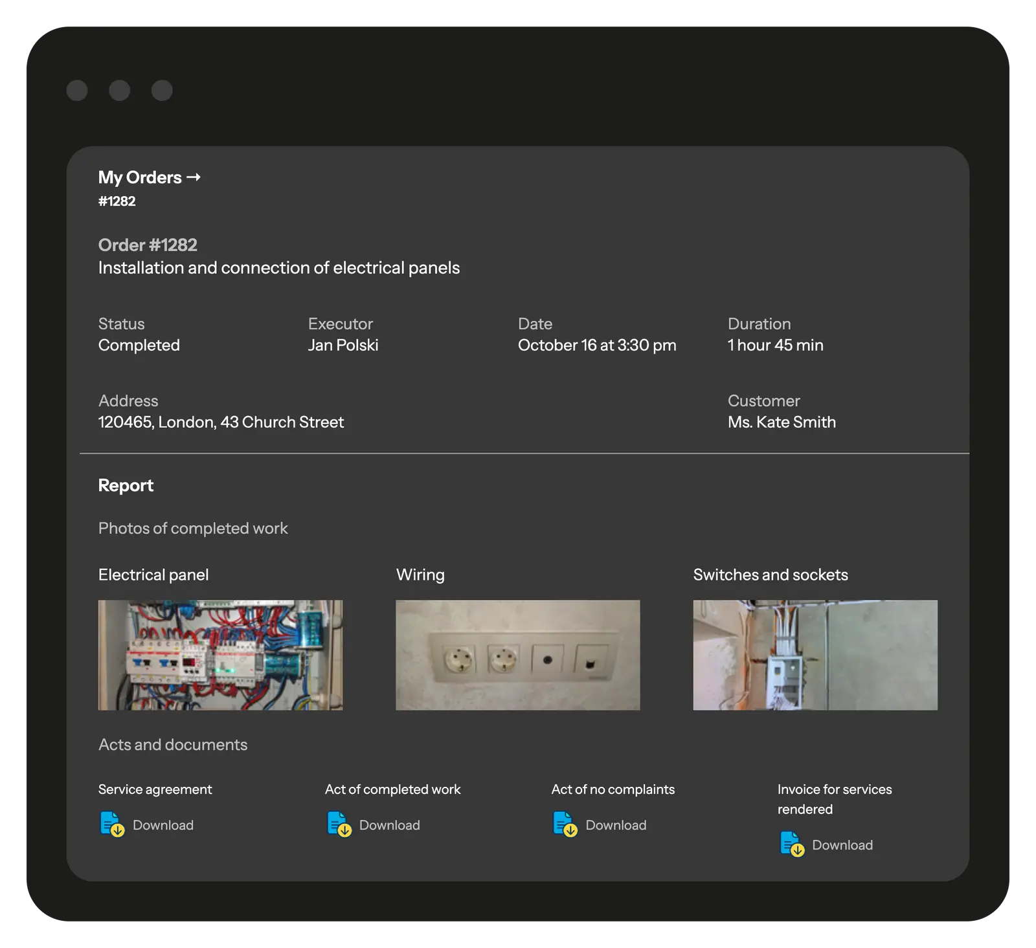Image resolution: width=1036 pixels, height=948 pixels.
Task: Select the #1282 breadcrumb item
Action: pyautogui.click(x=117, y=201)
